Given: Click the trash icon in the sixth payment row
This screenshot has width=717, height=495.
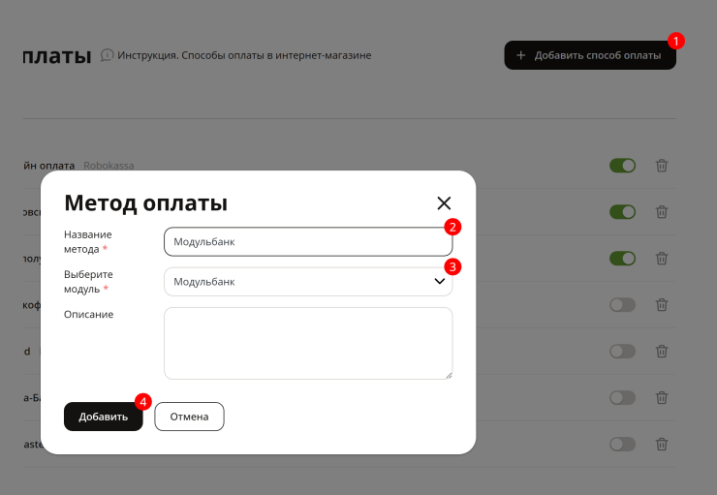Looking at the screenshot, I should 662,397.
